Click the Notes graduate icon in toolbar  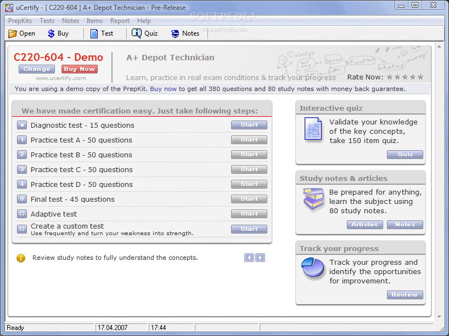click(x=175, y=34)
